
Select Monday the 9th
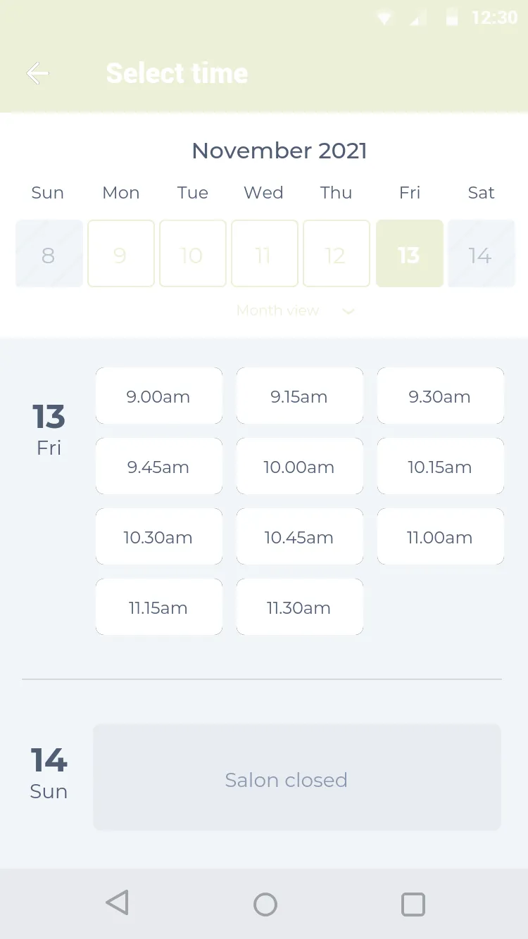coord(121,253)
